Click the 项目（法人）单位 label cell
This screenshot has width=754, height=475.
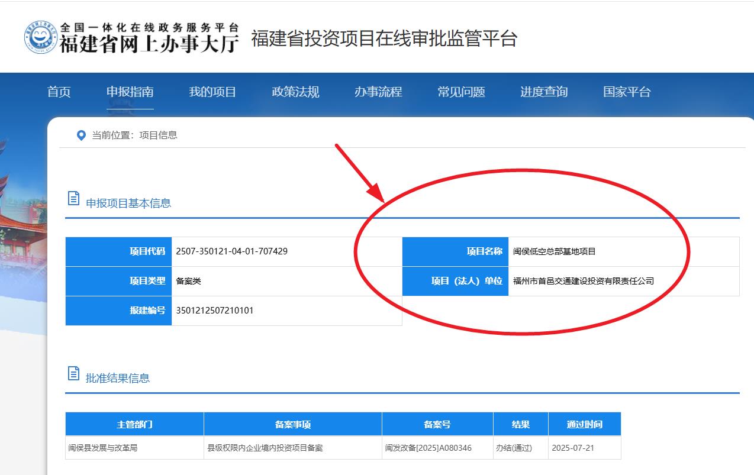[x=455, y=281]
